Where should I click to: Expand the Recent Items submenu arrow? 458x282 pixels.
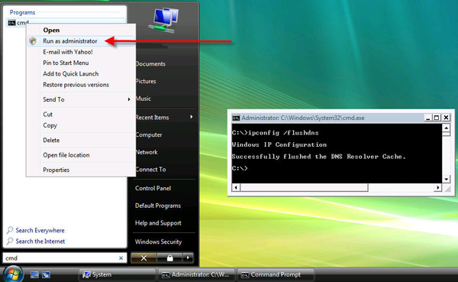pos(192,117)
